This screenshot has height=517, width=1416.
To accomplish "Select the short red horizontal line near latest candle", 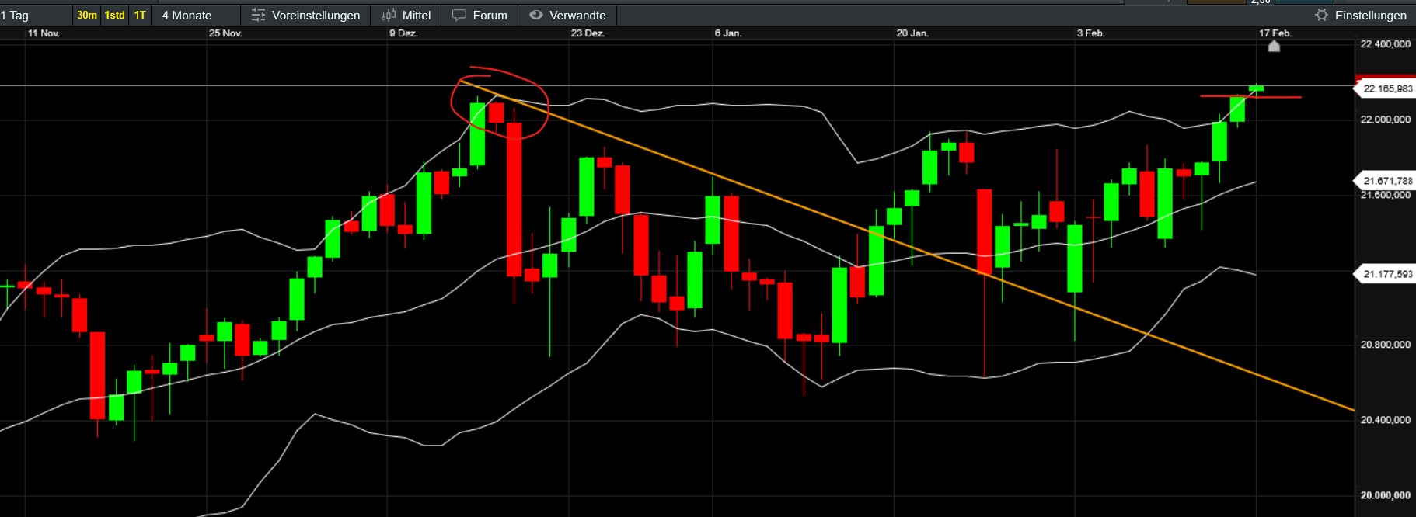I will (1251, 97).
